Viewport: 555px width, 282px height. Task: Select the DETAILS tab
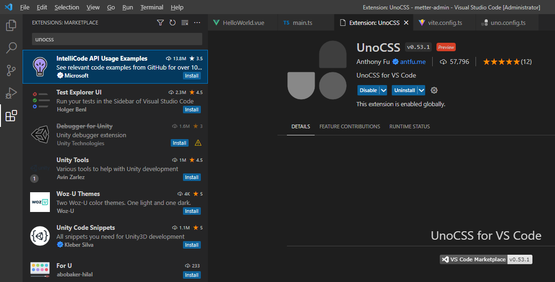(301, 126)
